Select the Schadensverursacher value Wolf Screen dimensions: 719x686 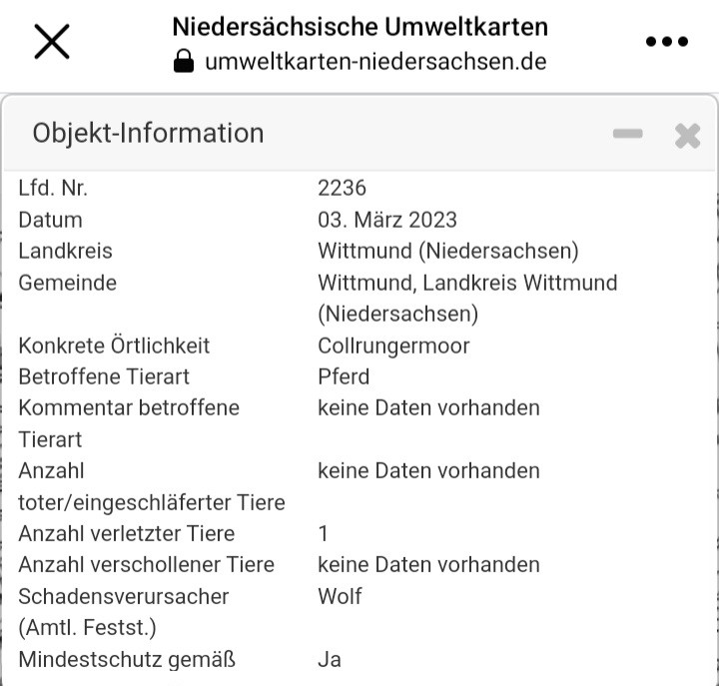[340, 596]
